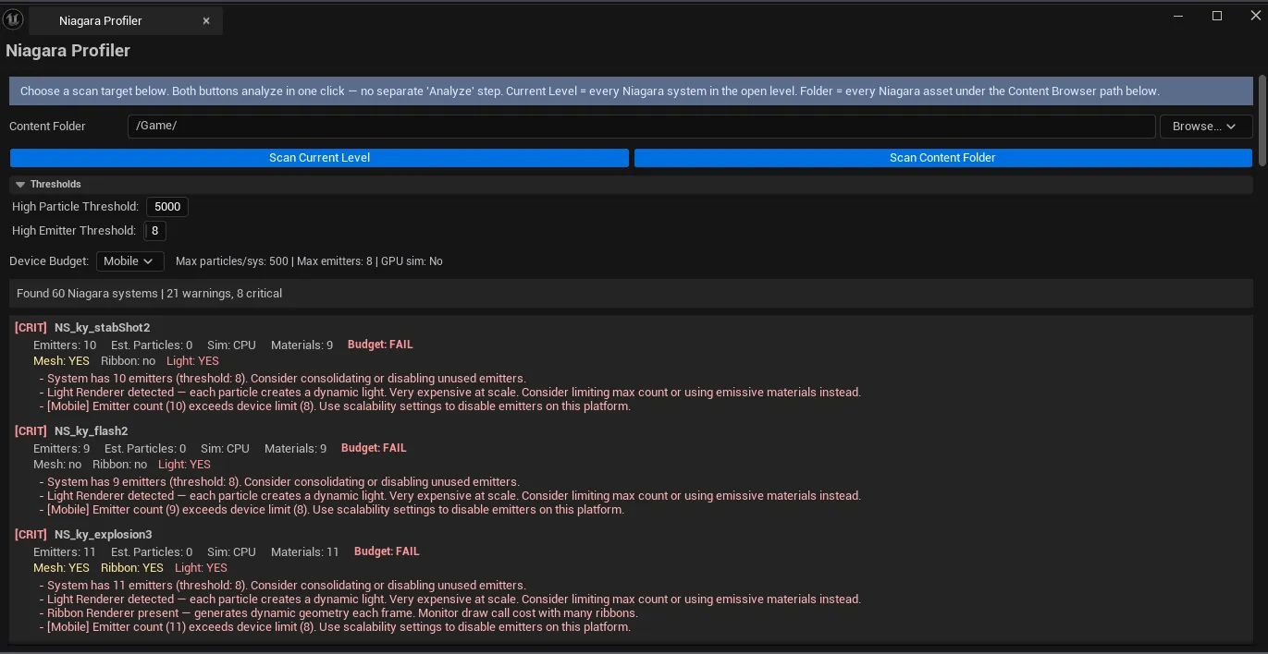Image resolution: width=1268 pixels, height=654 pixels.
Task: Click the [CRIT] tag of NS_ky_flash2
Action: (x=31, y=430)
